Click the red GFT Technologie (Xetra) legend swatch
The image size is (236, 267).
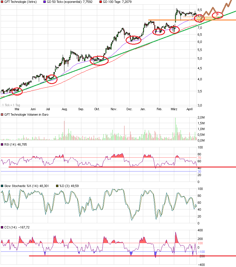pos(2,2)
